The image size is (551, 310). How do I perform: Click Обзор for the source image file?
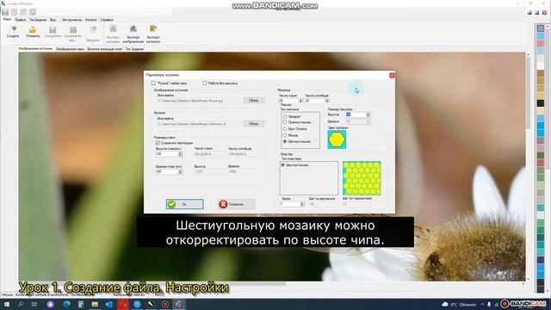pyautogui.click(x=254, y=101)
